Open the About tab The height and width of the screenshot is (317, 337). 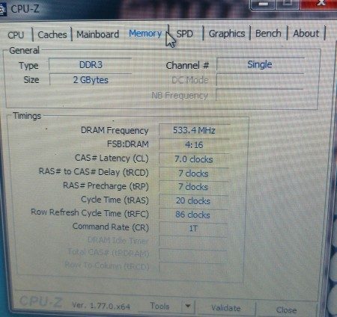[x=306, y=34]
